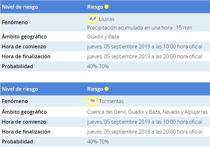Click the rain warning start time value
210x147 pixels.
coord(144,47)
